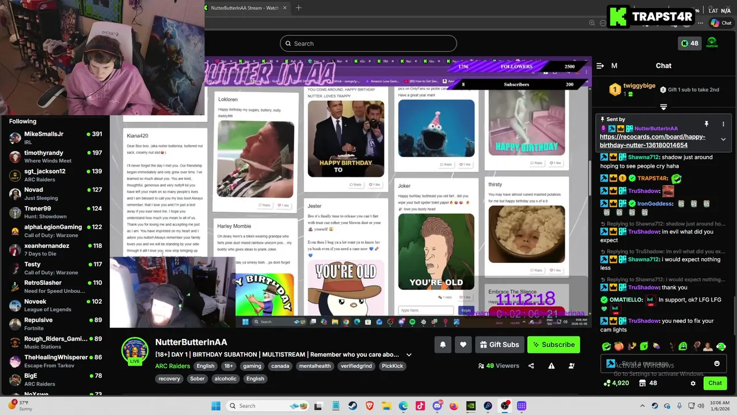Click the green 48 points badge in header

click(690, 43)
